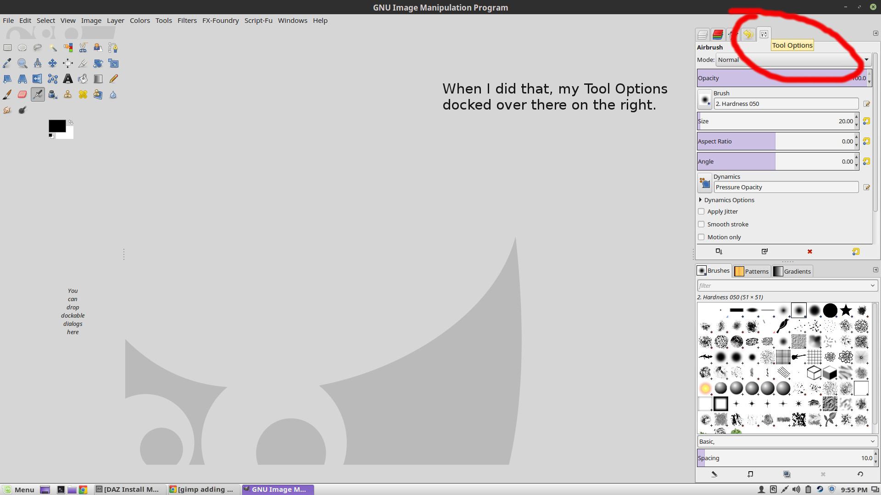
Task: Select the Bucket Fill tool
Action: pos(83,79)
